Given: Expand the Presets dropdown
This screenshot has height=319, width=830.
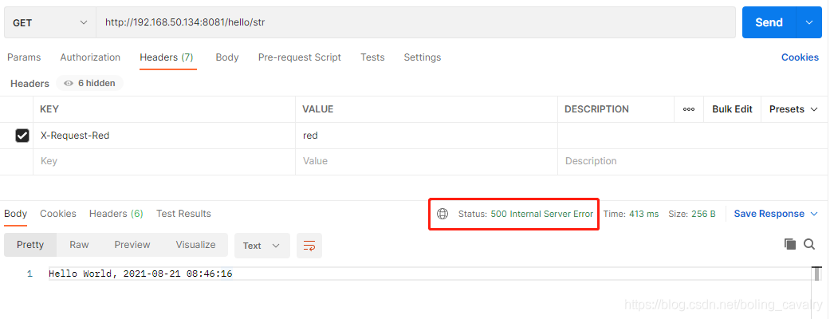Looking at the screenshot, I should click(794, 109).
